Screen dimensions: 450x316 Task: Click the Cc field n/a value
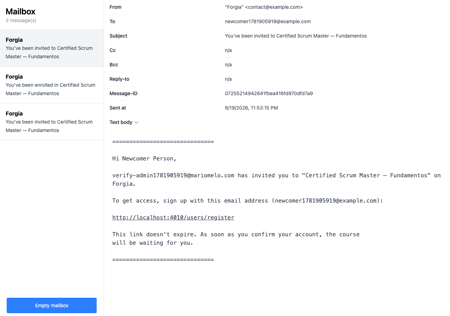[229, 50]
